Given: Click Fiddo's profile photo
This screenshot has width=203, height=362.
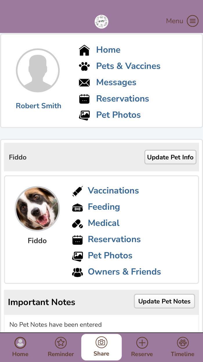Looking at the screenshot, I should 37,209.
